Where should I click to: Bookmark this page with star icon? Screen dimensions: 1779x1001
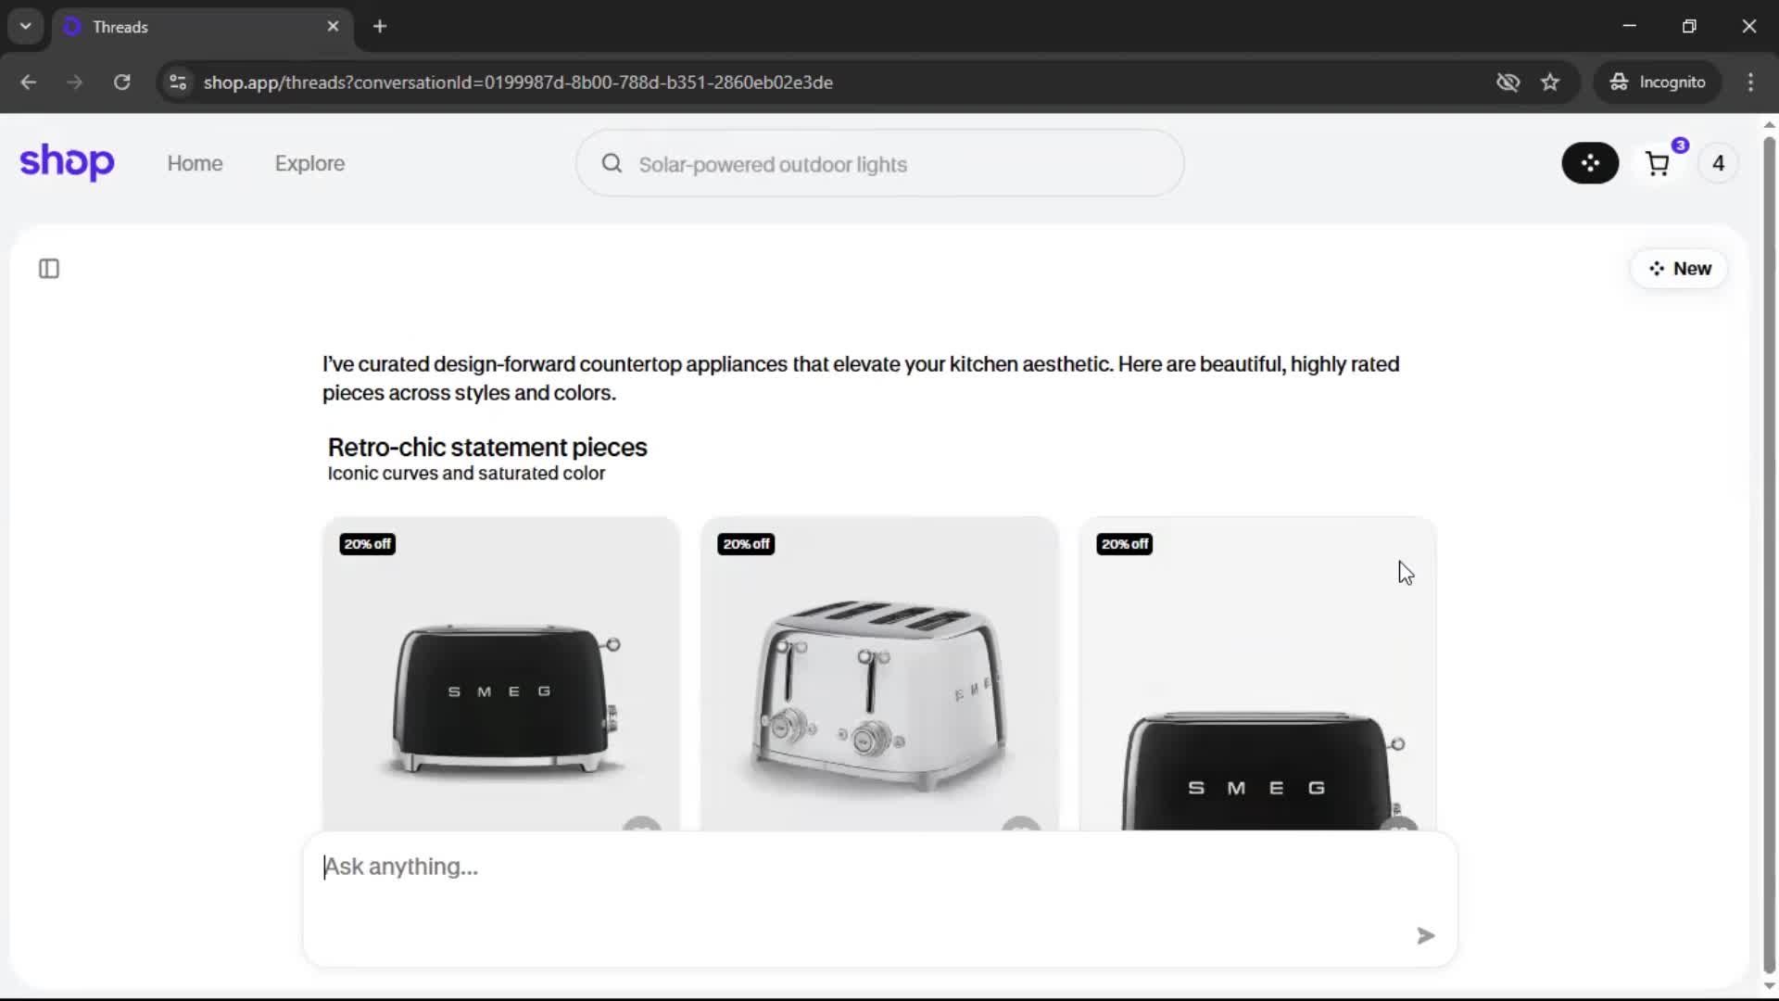1550,82
